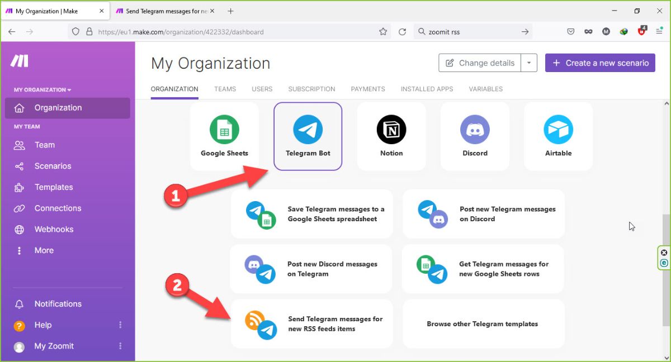This screenshot has height=362, width=671.
Task: Open Post new Telegram messages on Discord template
Action: click(484, 214)
